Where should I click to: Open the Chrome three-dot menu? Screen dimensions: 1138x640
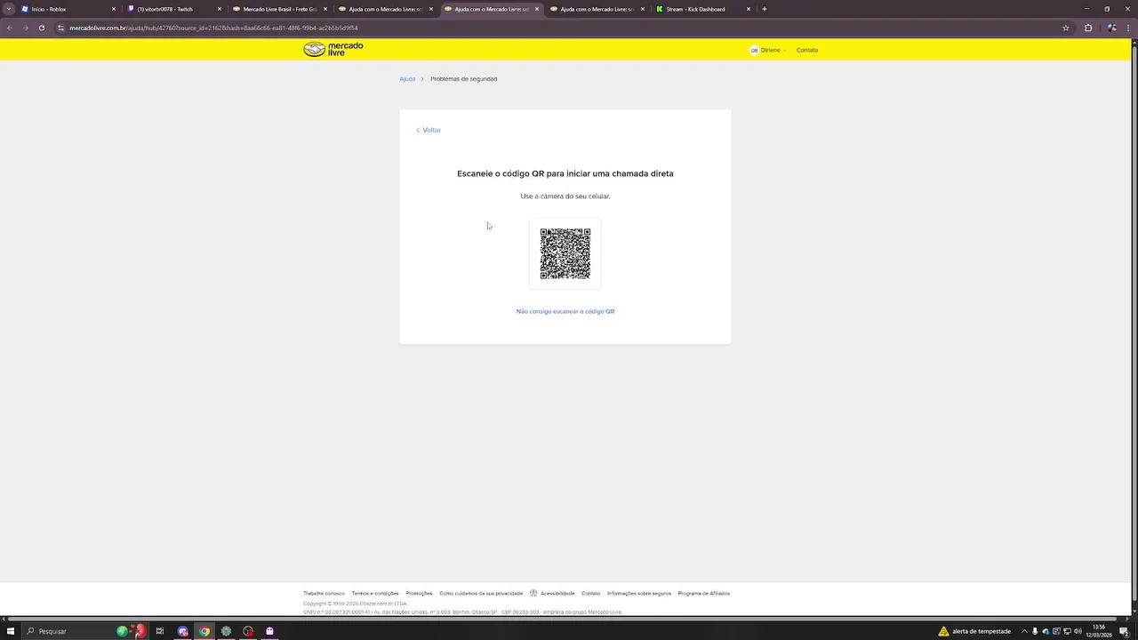pos(1128,28)
